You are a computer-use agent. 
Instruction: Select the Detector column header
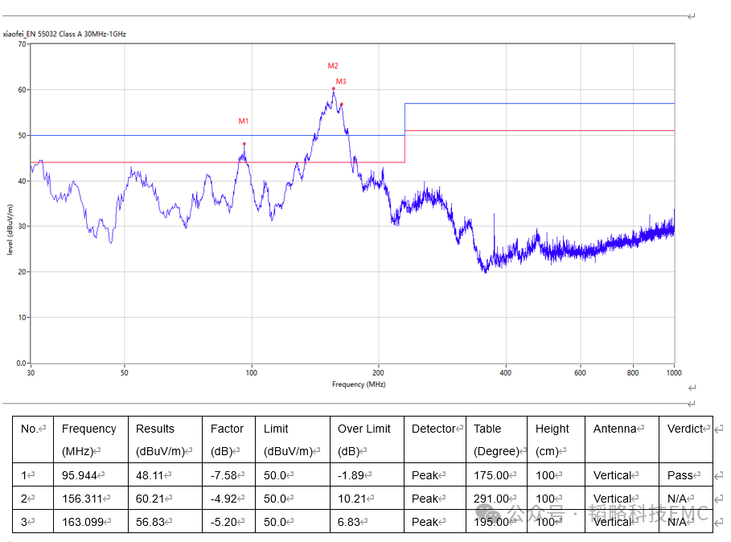point(434,429)
